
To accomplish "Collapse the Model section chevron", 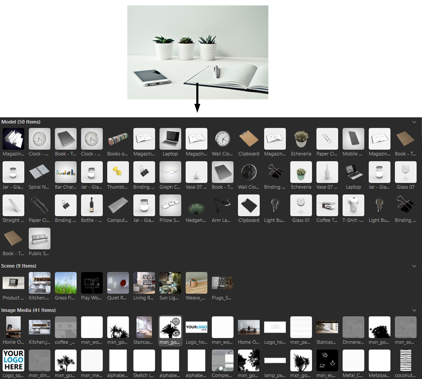I will click(x=414, y=122).
